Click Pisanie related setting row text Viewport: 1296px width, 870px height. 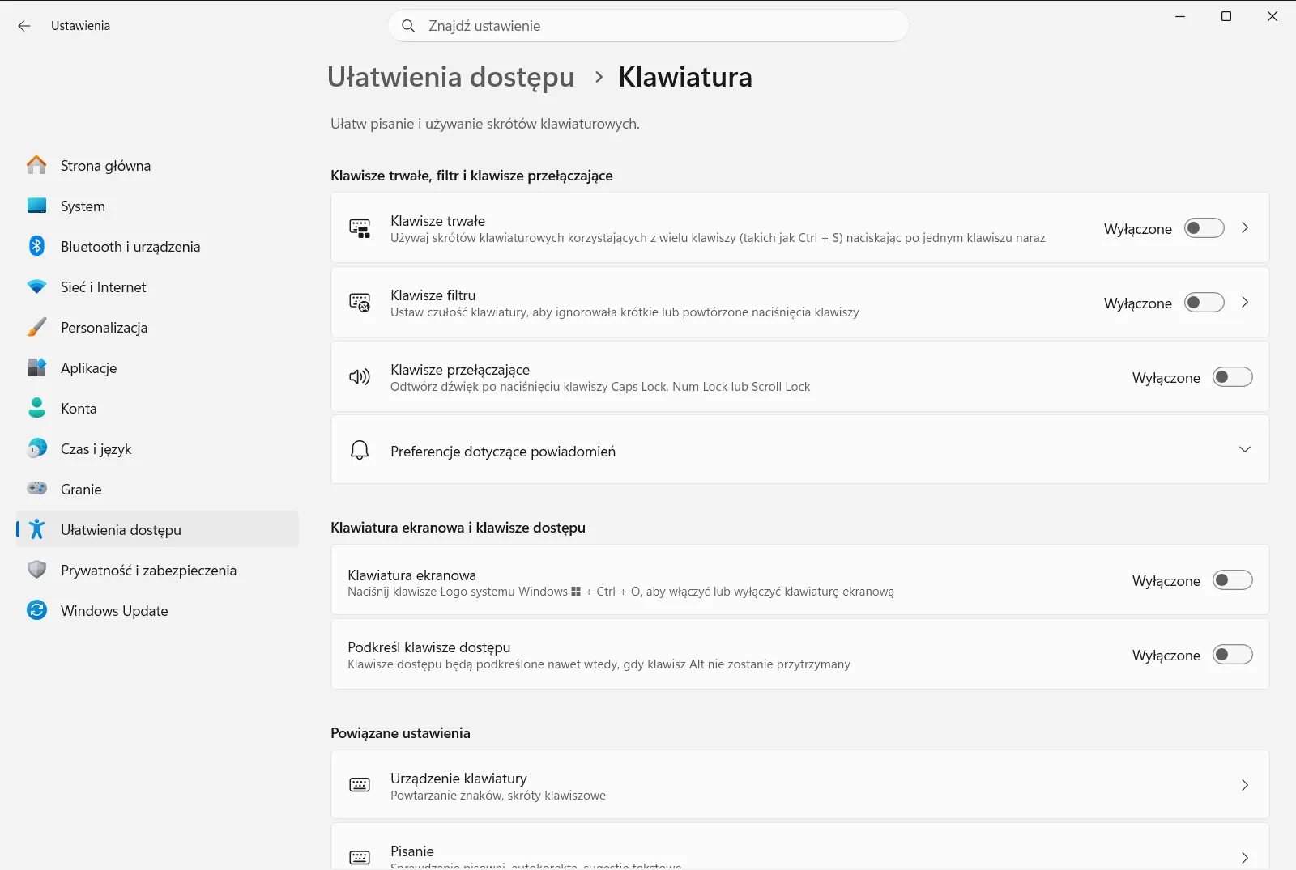412,851
